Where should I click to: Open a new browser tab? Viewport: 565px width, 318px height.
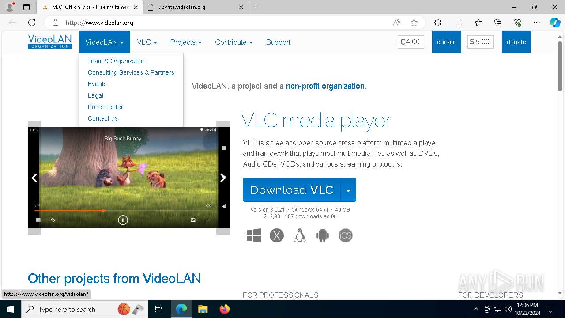tap(256, 7)
